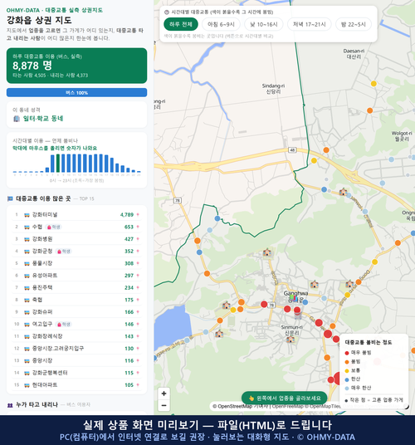
Task: Click the pink arrow on the 강화병원 row
Action: 138,239
